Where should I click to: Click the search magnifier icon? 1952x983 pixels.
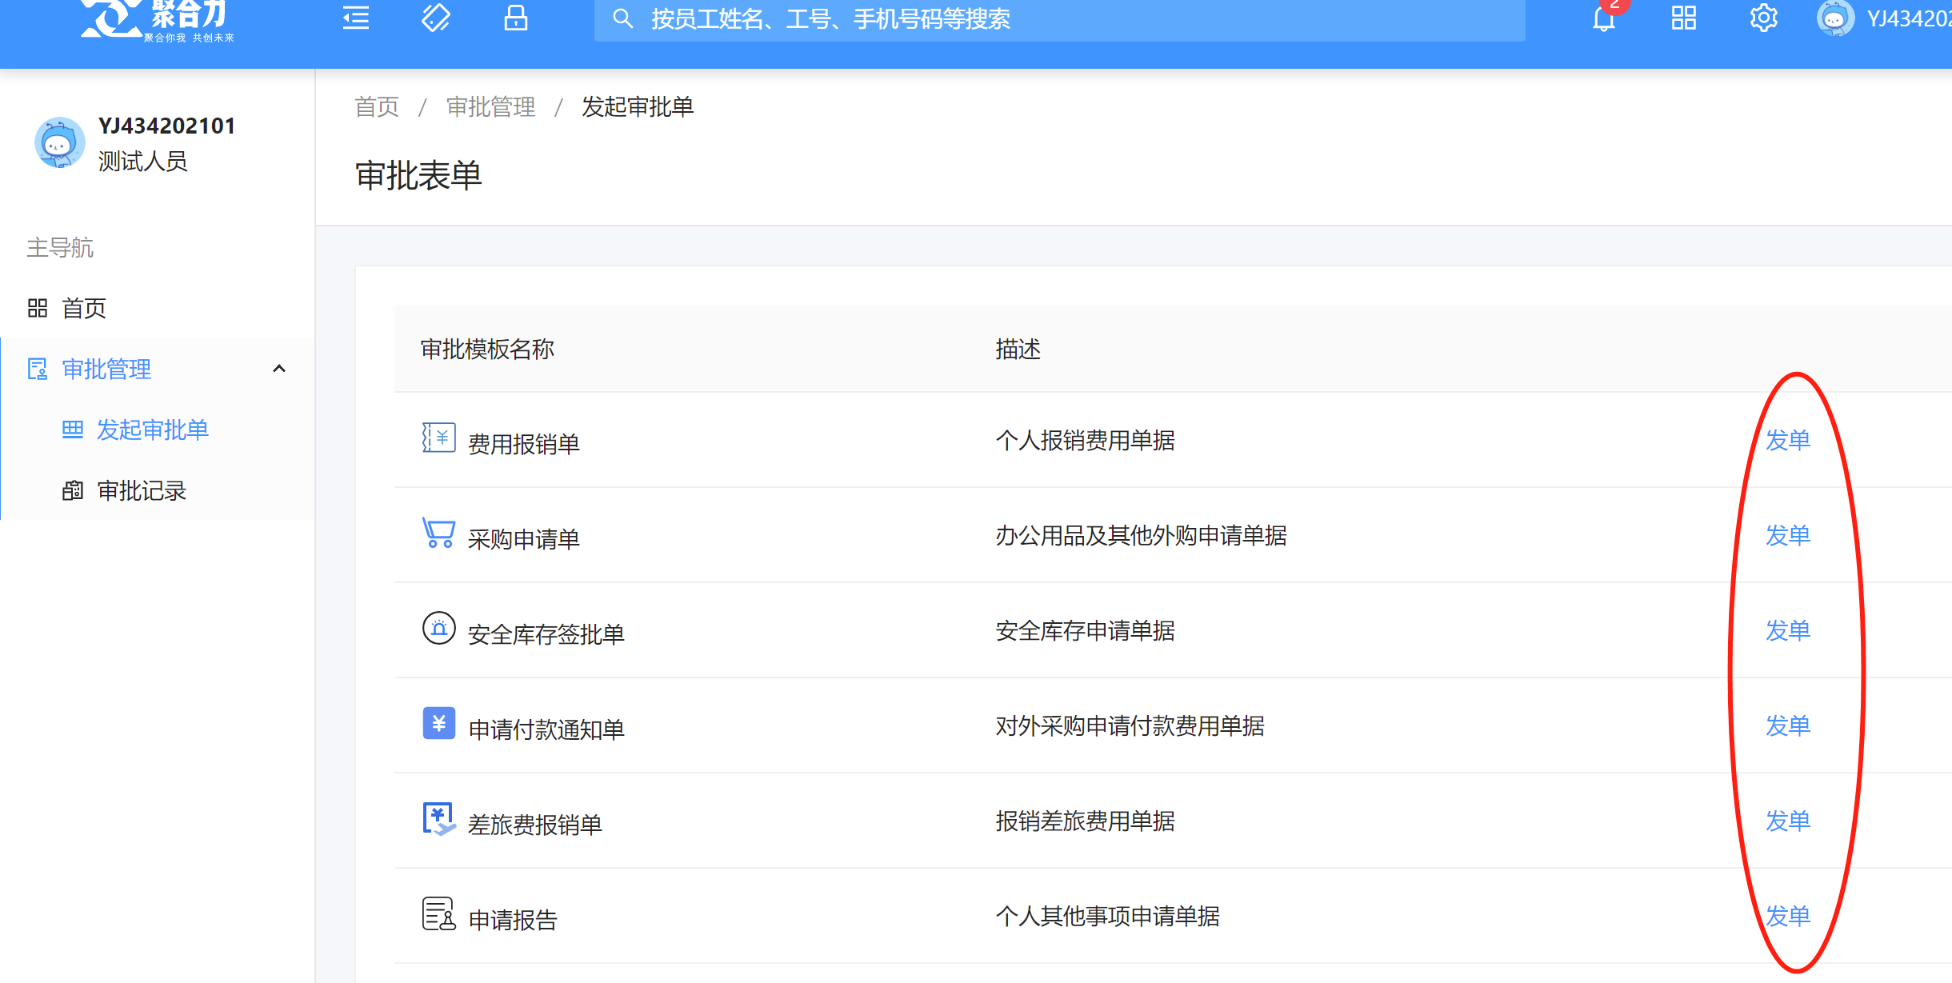click(x=622, y=18)
